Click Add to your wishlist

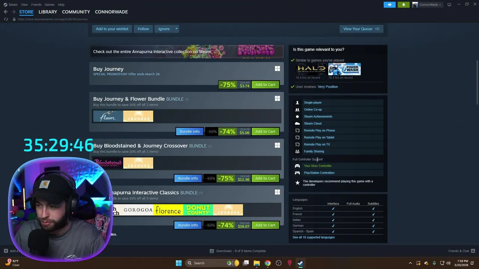(112, 29)
